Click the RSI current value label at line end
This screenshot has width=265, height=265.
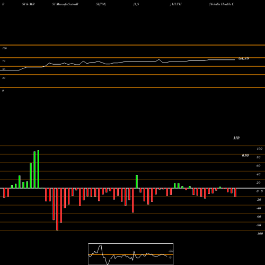pos(244,58)
